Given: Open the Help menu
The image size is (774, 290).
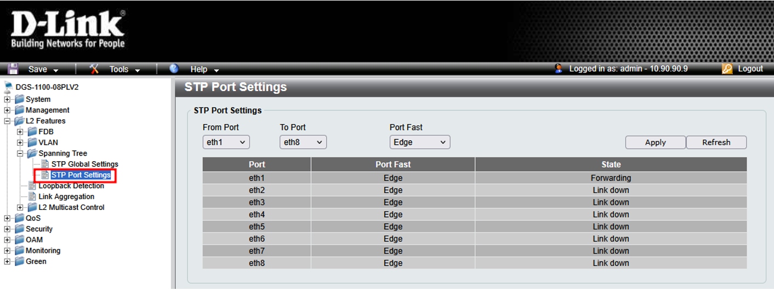Looking at the screenshot, I should (204, 69).
